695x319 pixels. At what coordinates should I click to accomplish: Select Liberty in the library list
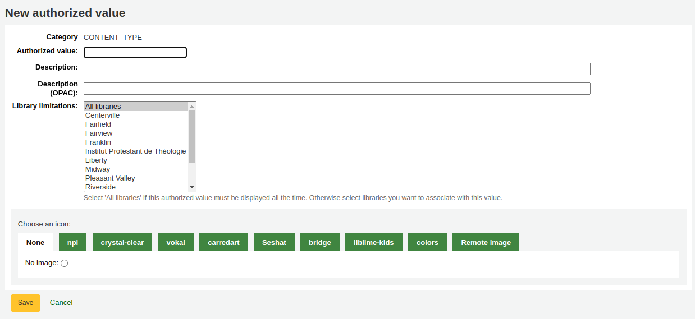click(x=136, y=160)
